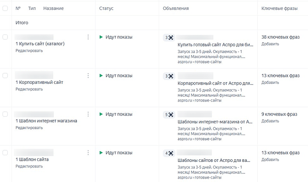The height and width of the screenshot is (182, 308).
Task: Click Добавить under 38 ключевых фраз
Action: (270, 44)
